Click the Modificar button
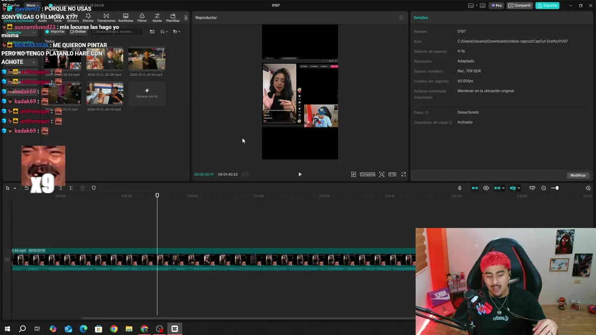 (578, 175)
